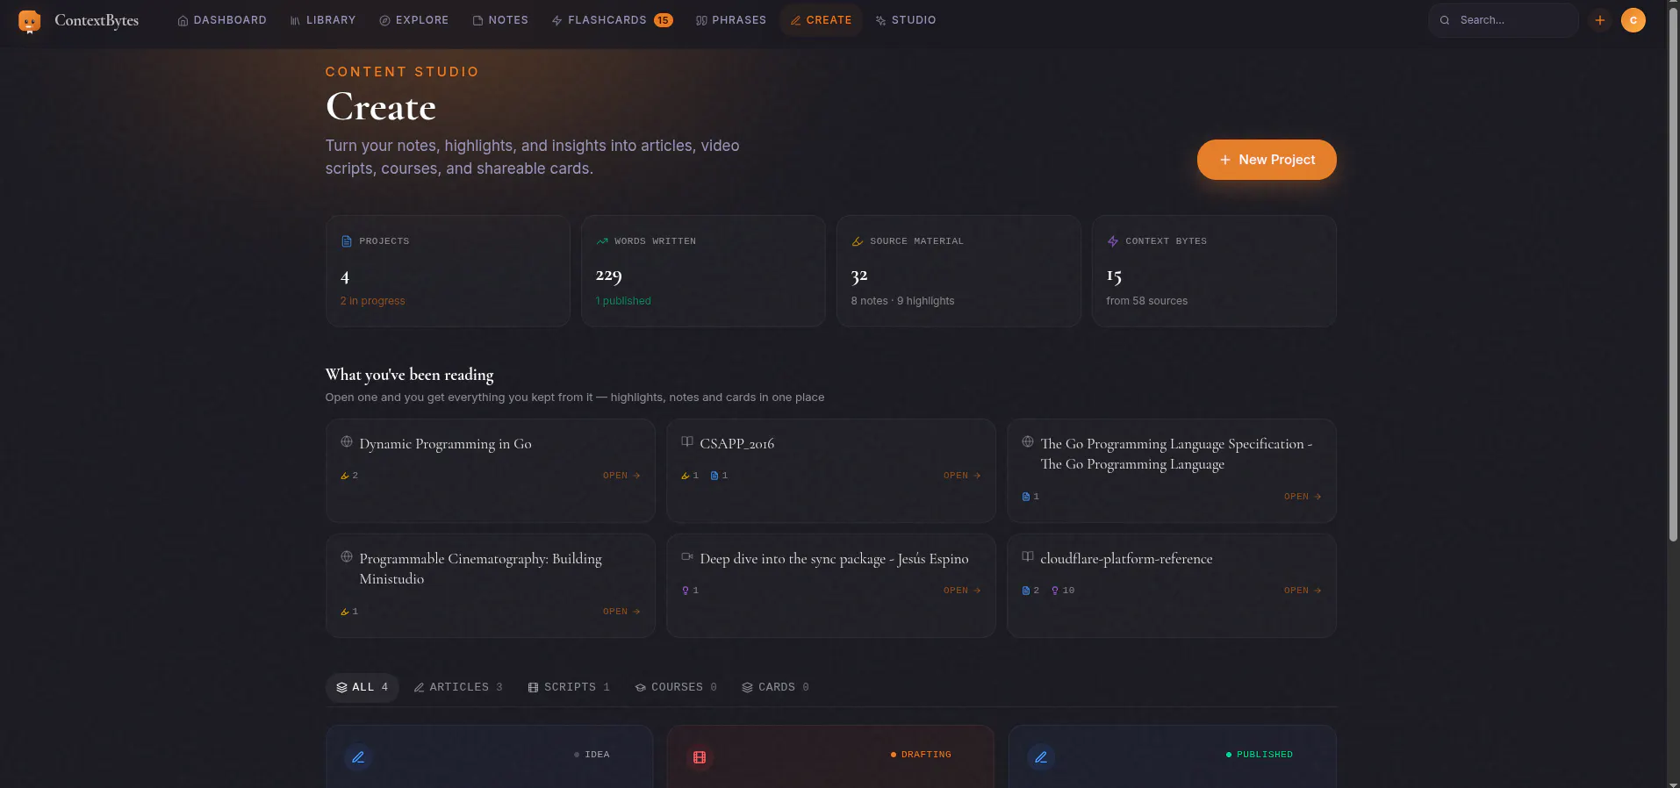This screenshot has height=788, width=1680.
Task: Click globe icon on Go Language Specification
Action: [1028, 441]
